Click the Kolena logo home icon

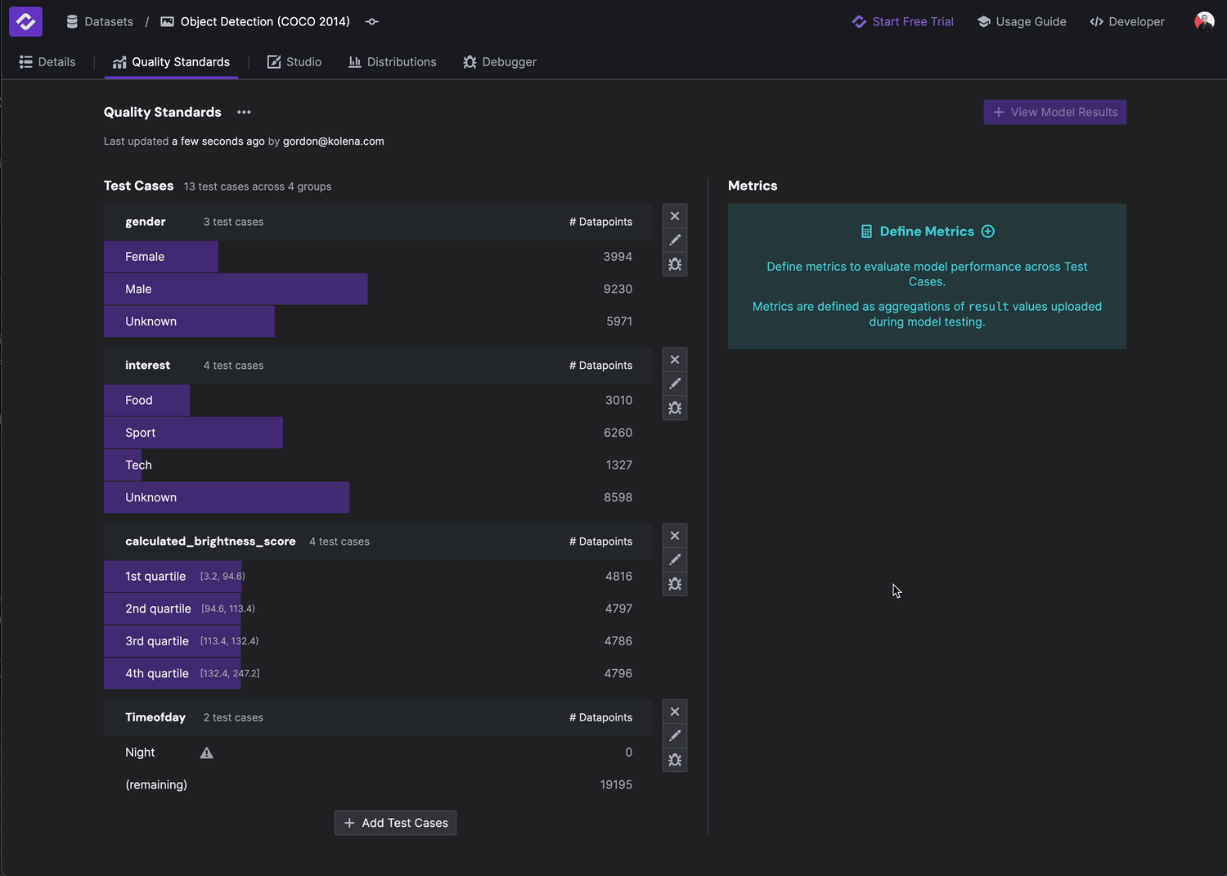tap(25, 22)
